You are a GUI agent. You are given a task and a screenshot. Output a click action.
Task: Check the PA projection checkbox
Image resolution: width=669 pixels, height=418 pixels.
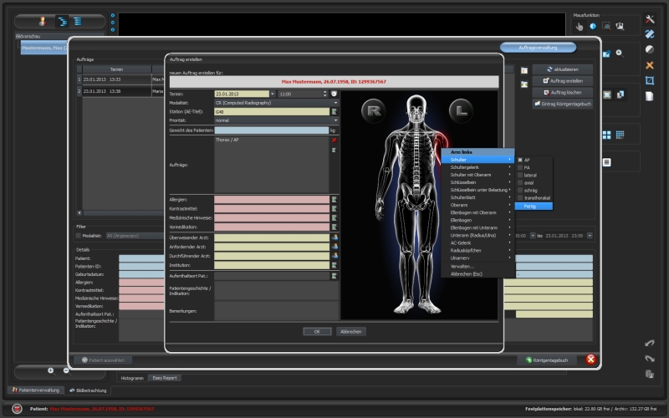coord(519,167)
